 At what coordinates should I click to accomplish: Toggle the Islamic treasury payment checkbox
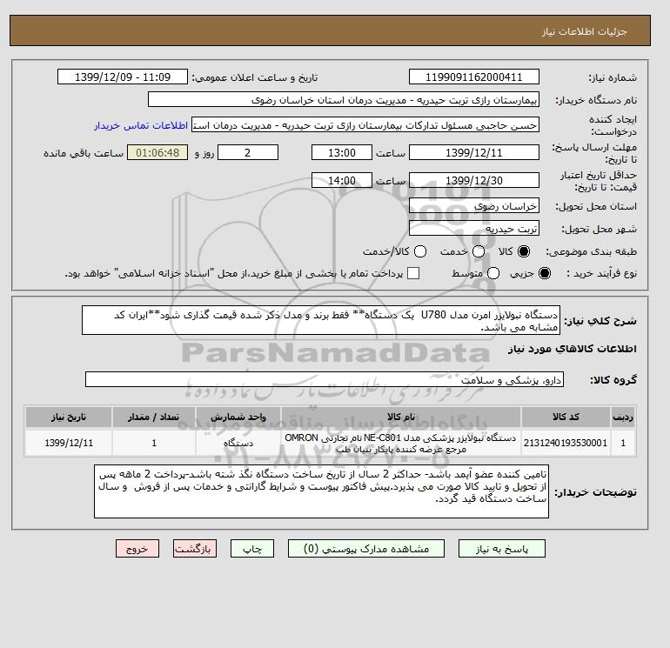(413, 273)
